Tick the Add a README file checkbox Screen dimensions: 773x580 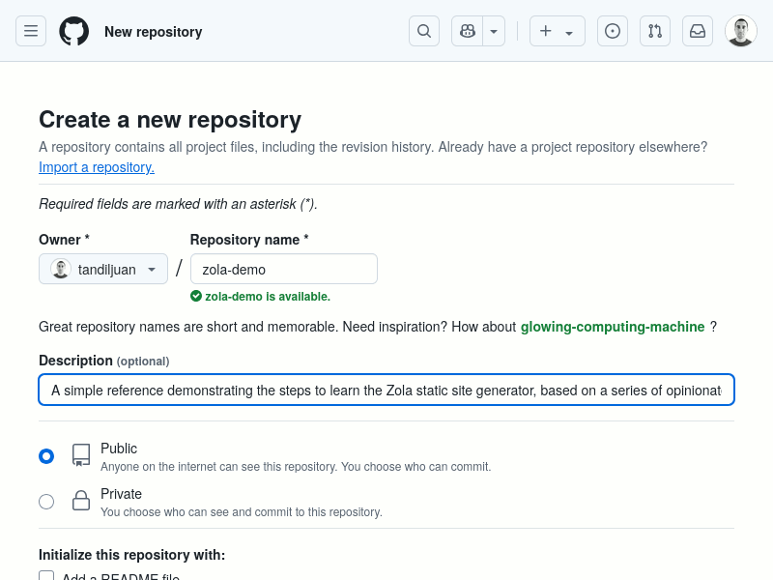[x=46, y=575]
